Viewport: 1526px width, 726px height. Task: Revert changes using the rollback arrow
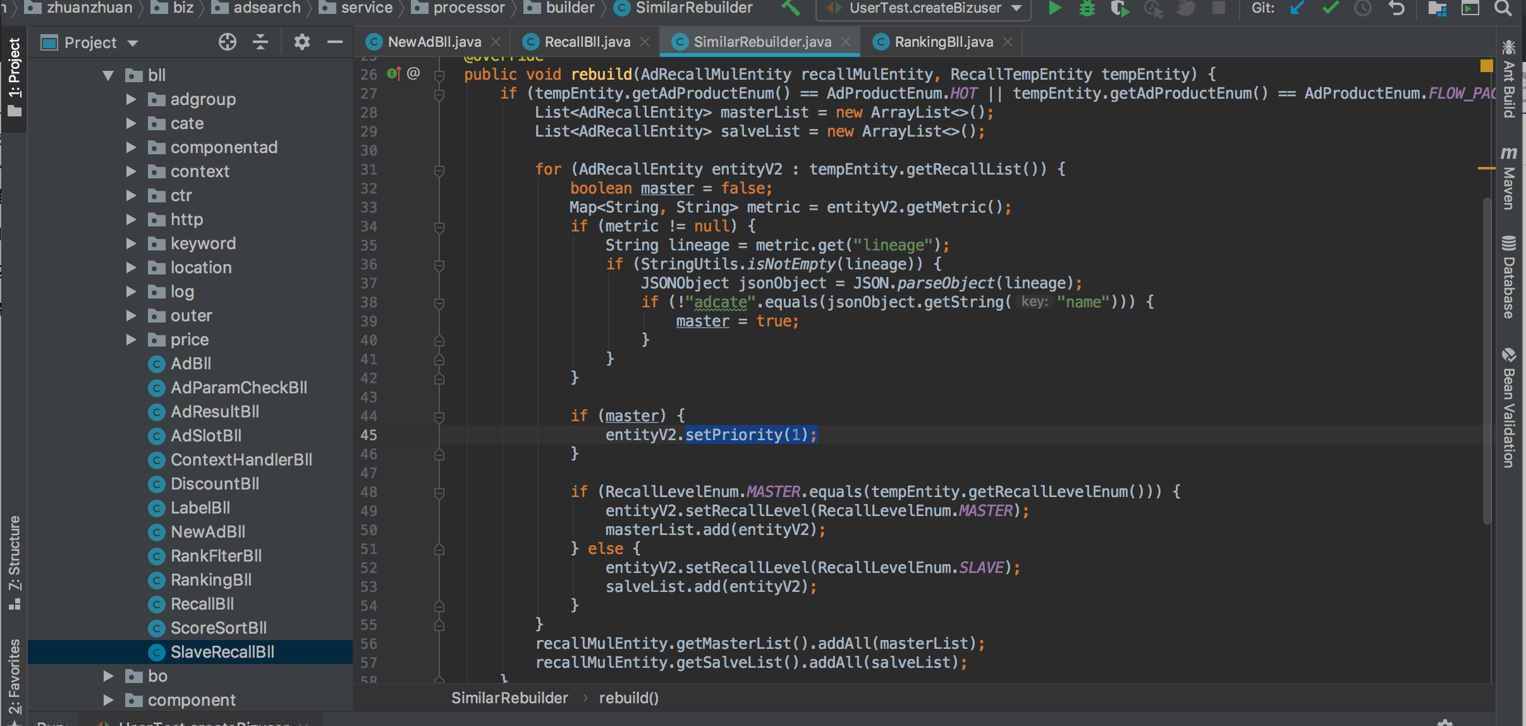pyautogui.click(x=1396, y=8)
